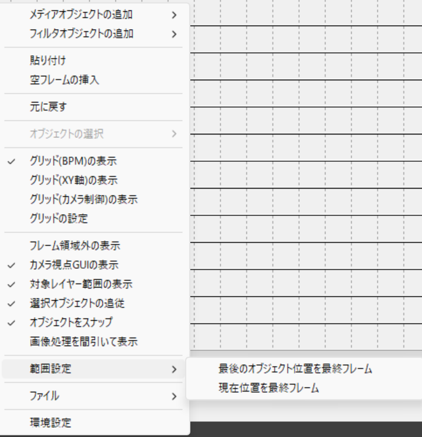Open グリッドの設定 dialog
Viewport: 422px width, 437px height.
[x=58, y=219]
